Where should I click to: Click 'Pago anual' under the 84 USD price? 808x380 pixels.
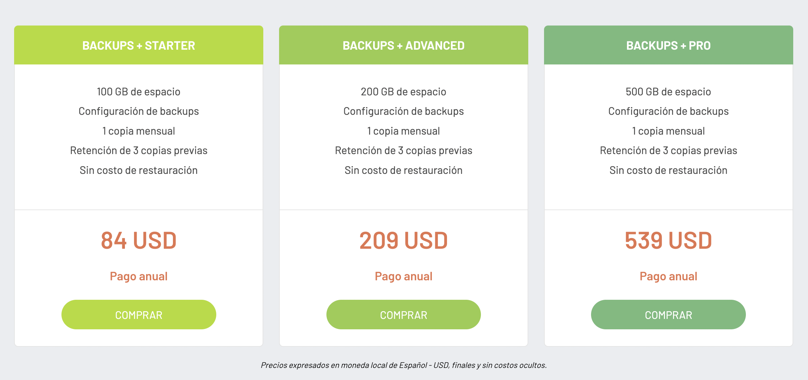(139, 276)
